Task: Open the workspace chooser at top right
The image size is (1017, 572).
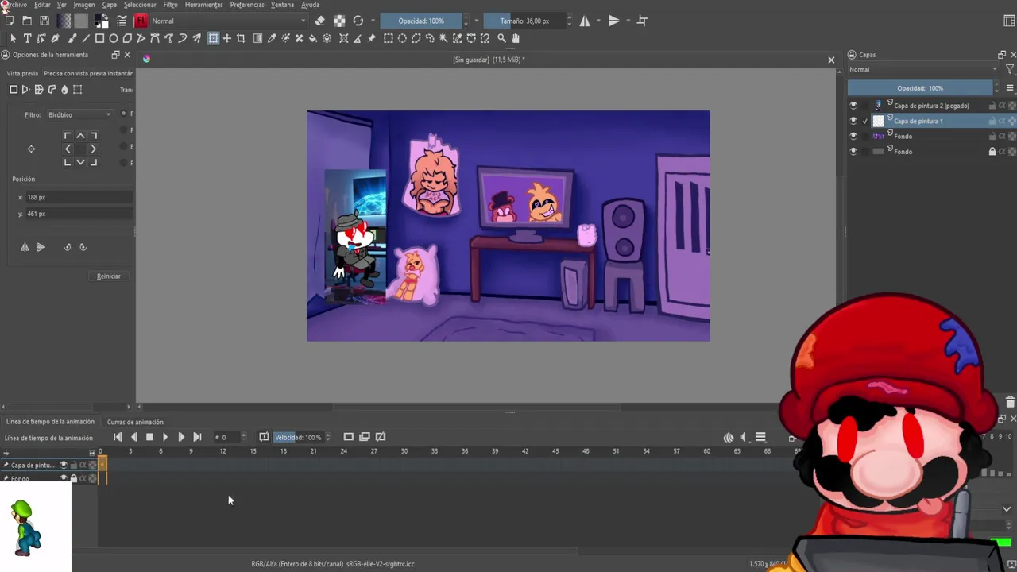Action: pyautogui.click(x=1009, y=21)
